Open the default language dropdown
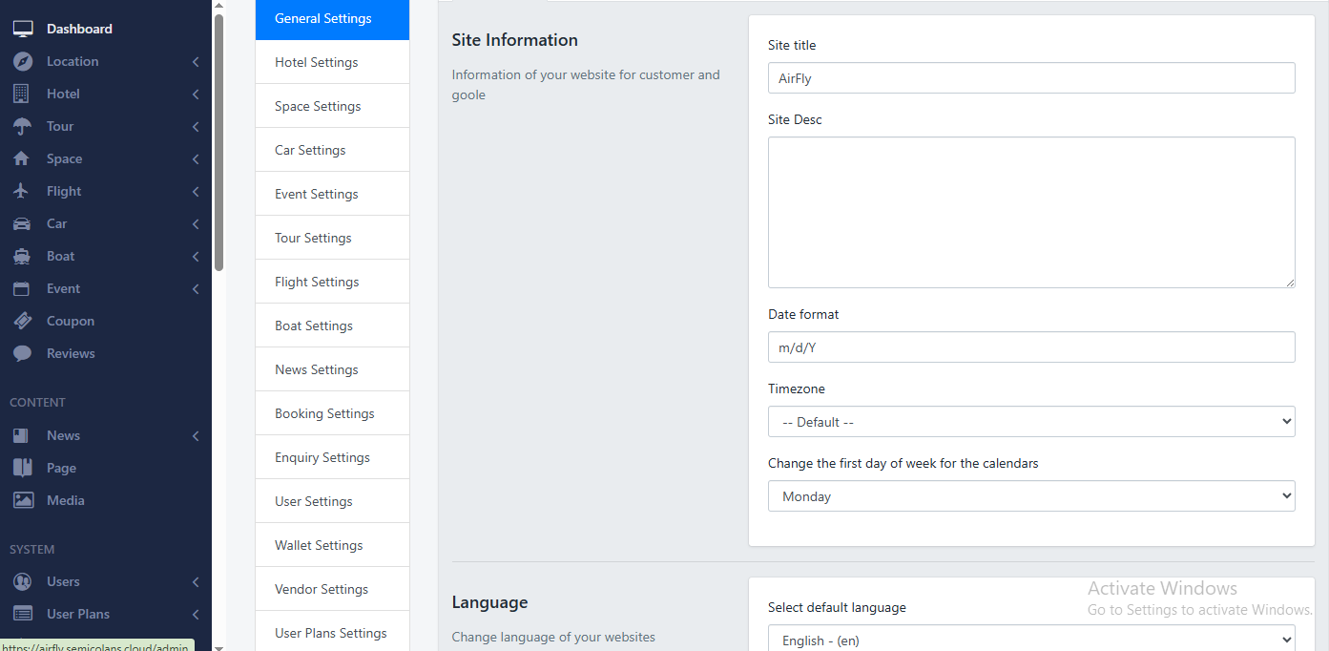 click(x=1030, y=640)
